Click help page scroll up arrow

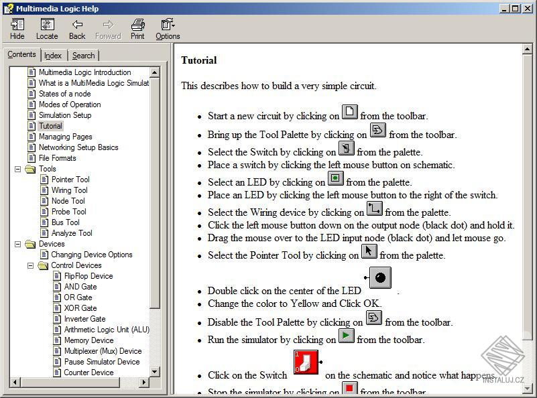coord(528,50)
